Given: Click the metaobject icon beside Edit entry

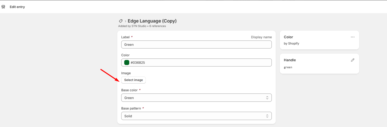Looking at the screenshot, I should click(3, 7).
